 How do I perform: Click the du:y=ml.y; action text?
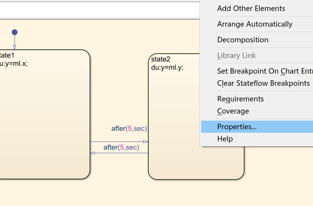[x=167, y=67]
